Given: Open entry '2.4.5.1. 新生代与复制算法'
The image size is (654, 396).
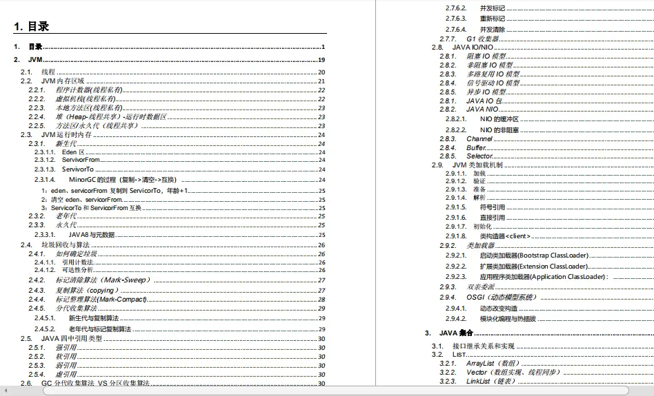Looking at the screenshot, I should coord(180,318).
